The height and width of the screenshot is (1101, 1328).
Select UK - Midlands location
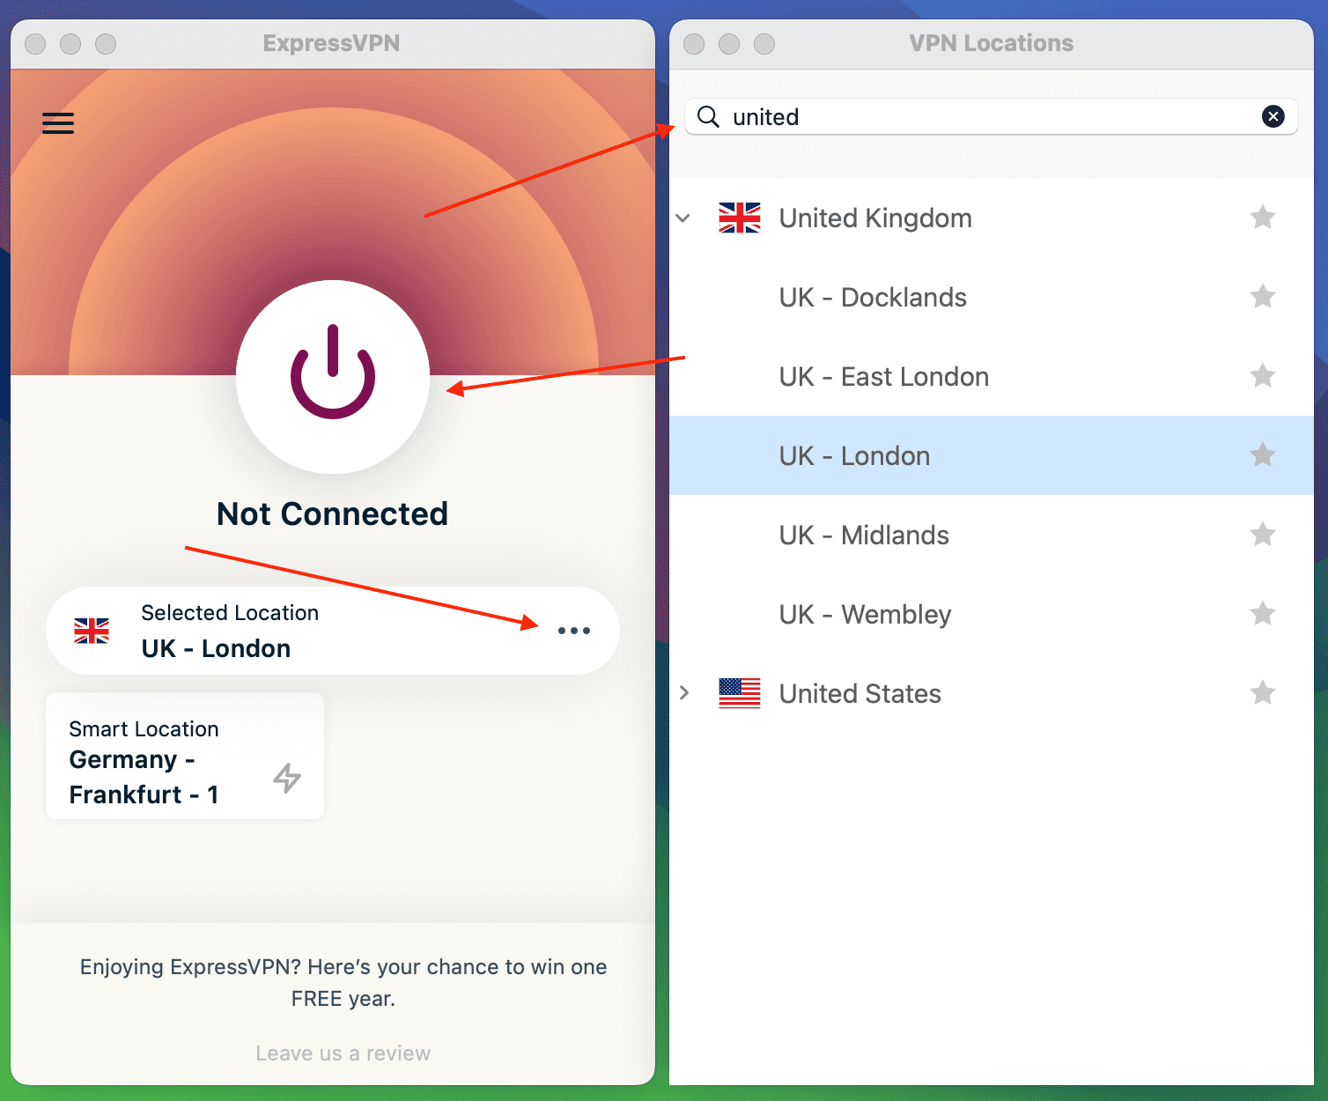(992, 535)
